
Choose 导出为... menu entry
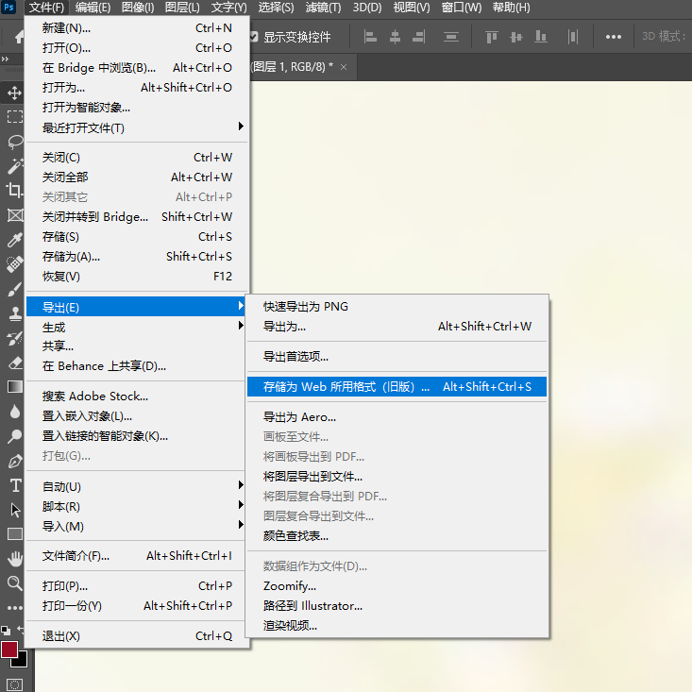point(397,326)
